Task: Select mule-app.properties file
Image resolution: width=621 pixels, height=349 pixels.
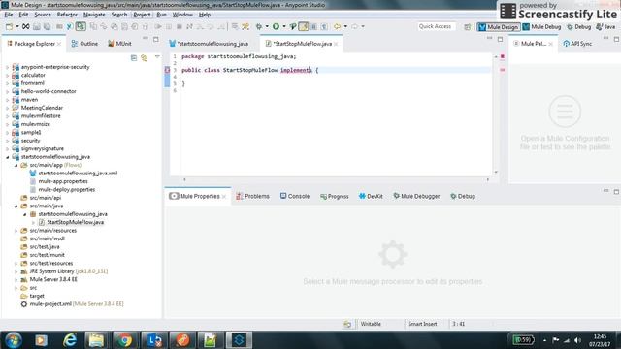Action: pos(63,181)
